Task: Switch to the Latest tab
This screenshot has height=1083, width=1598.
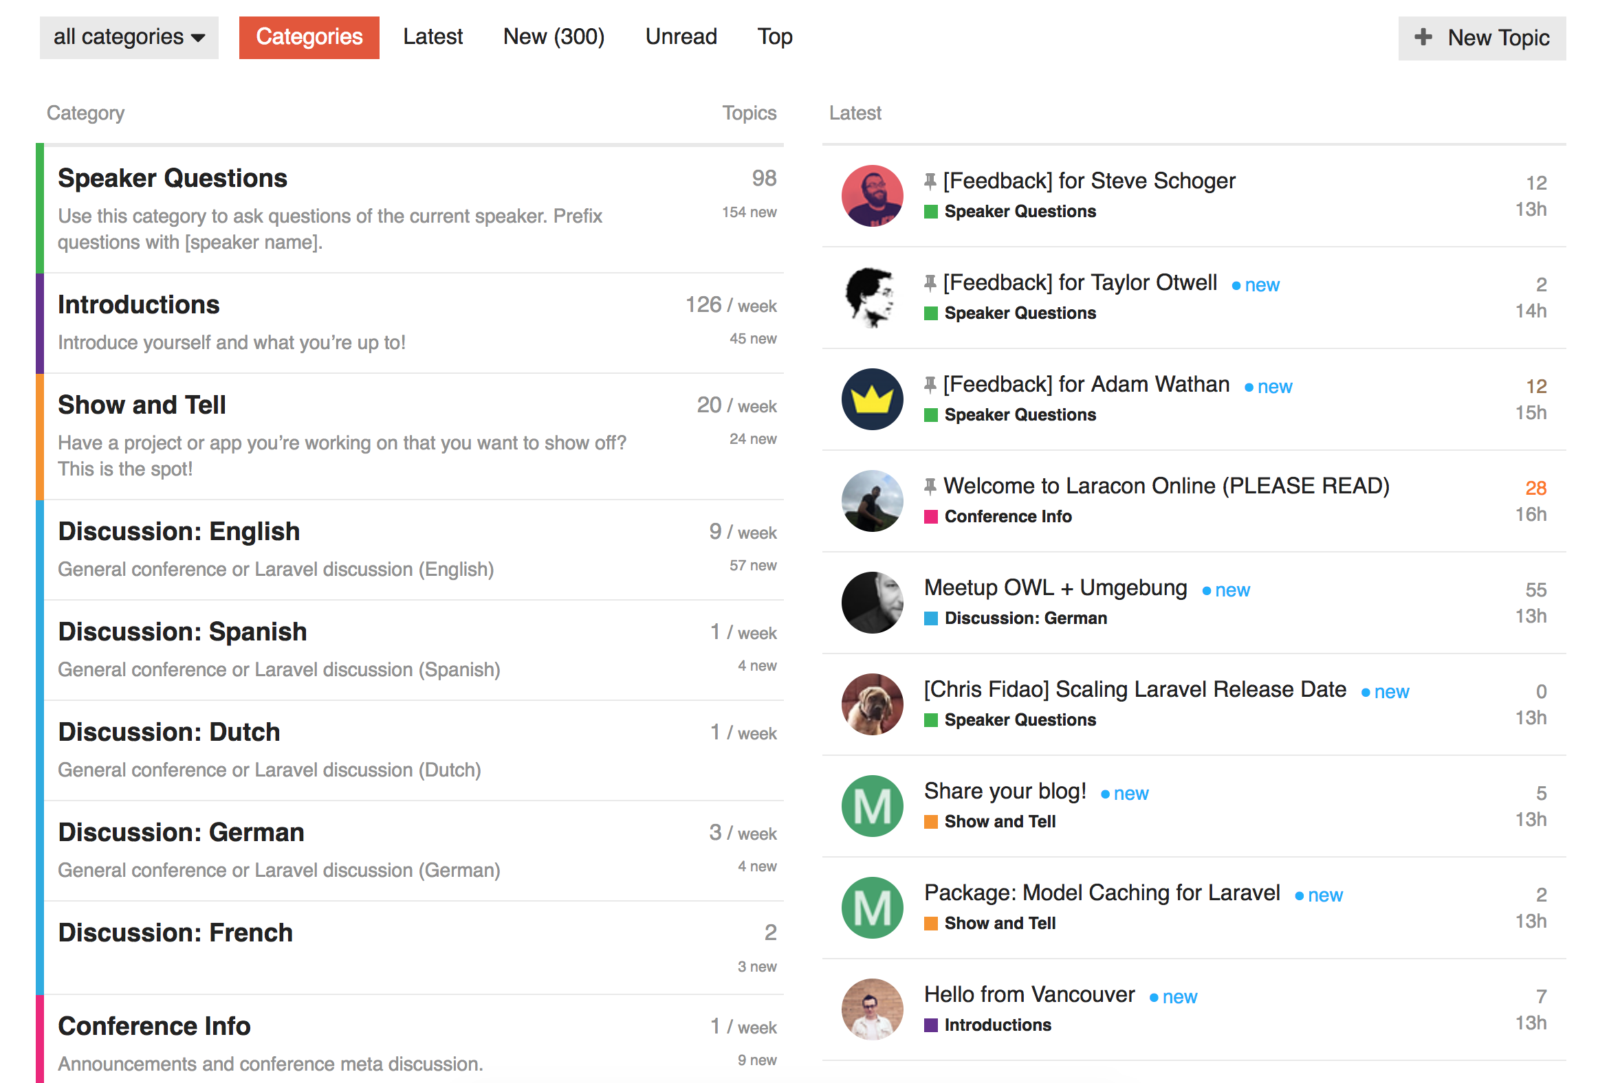Action: click(x=433, y=37)
